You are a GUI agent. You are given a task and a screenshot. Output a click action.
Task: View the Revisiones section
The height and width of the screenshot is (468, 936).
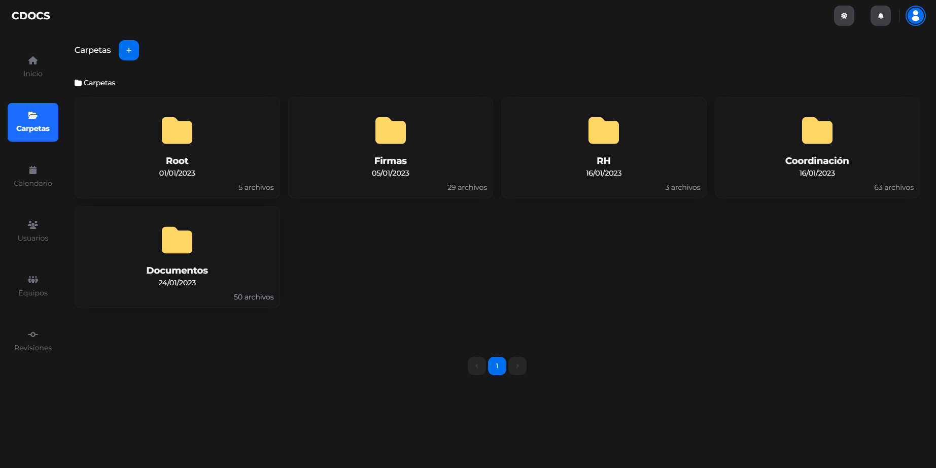32,340
